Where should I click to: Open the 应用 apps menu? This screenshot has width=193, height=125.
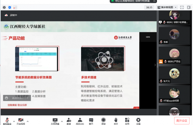pyautogui.click(x=127, y=121)
